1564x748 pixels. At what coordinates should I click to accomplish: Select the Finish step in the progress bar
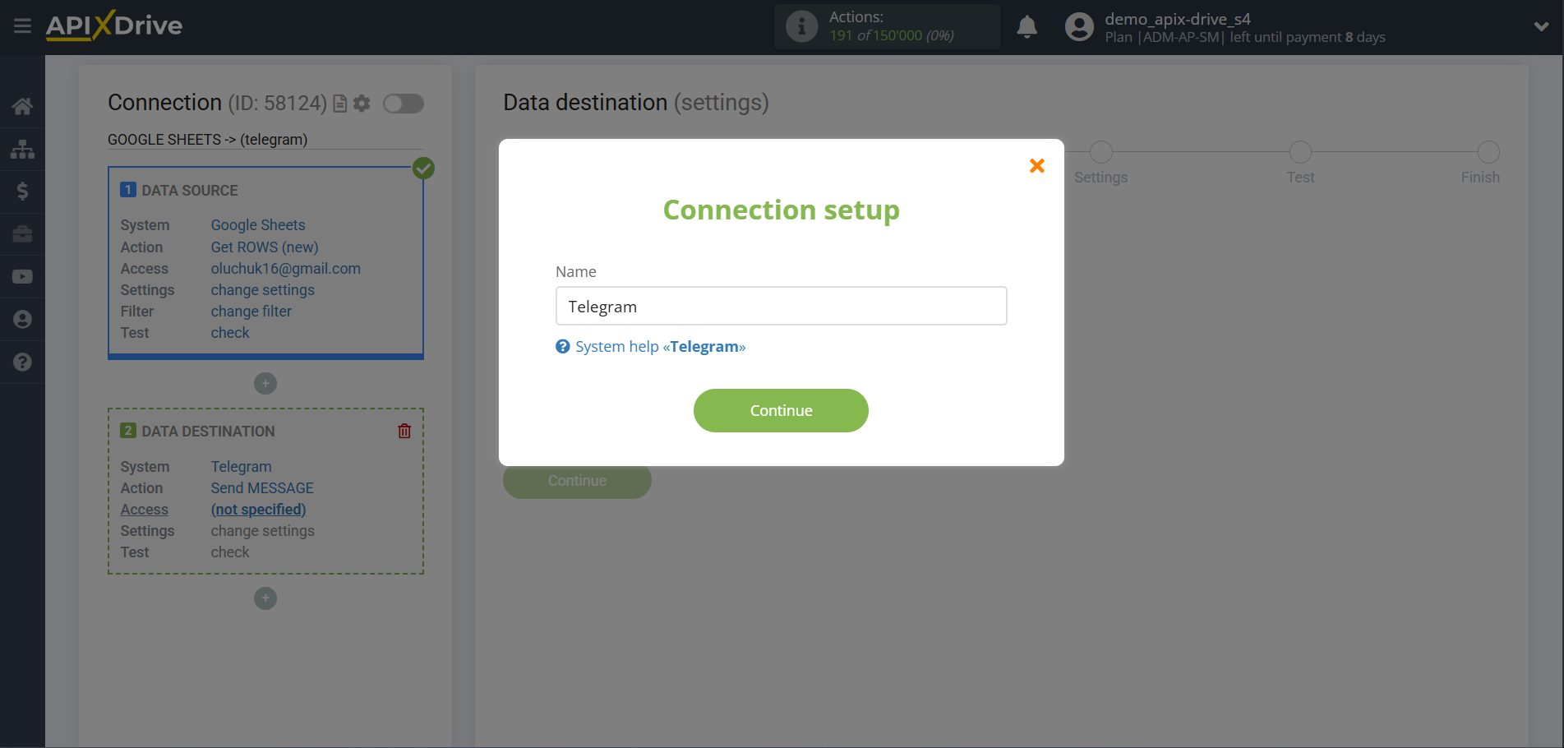(1489, 152)
